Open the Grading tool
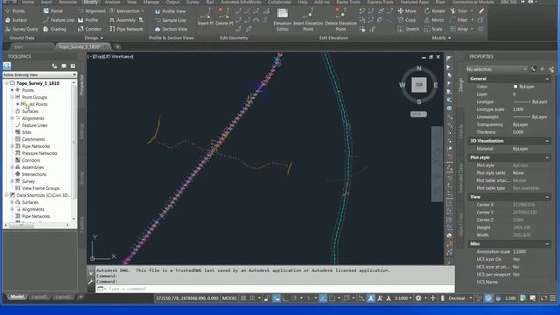Screen dimensions: 560x315 (x=54, y=29)
